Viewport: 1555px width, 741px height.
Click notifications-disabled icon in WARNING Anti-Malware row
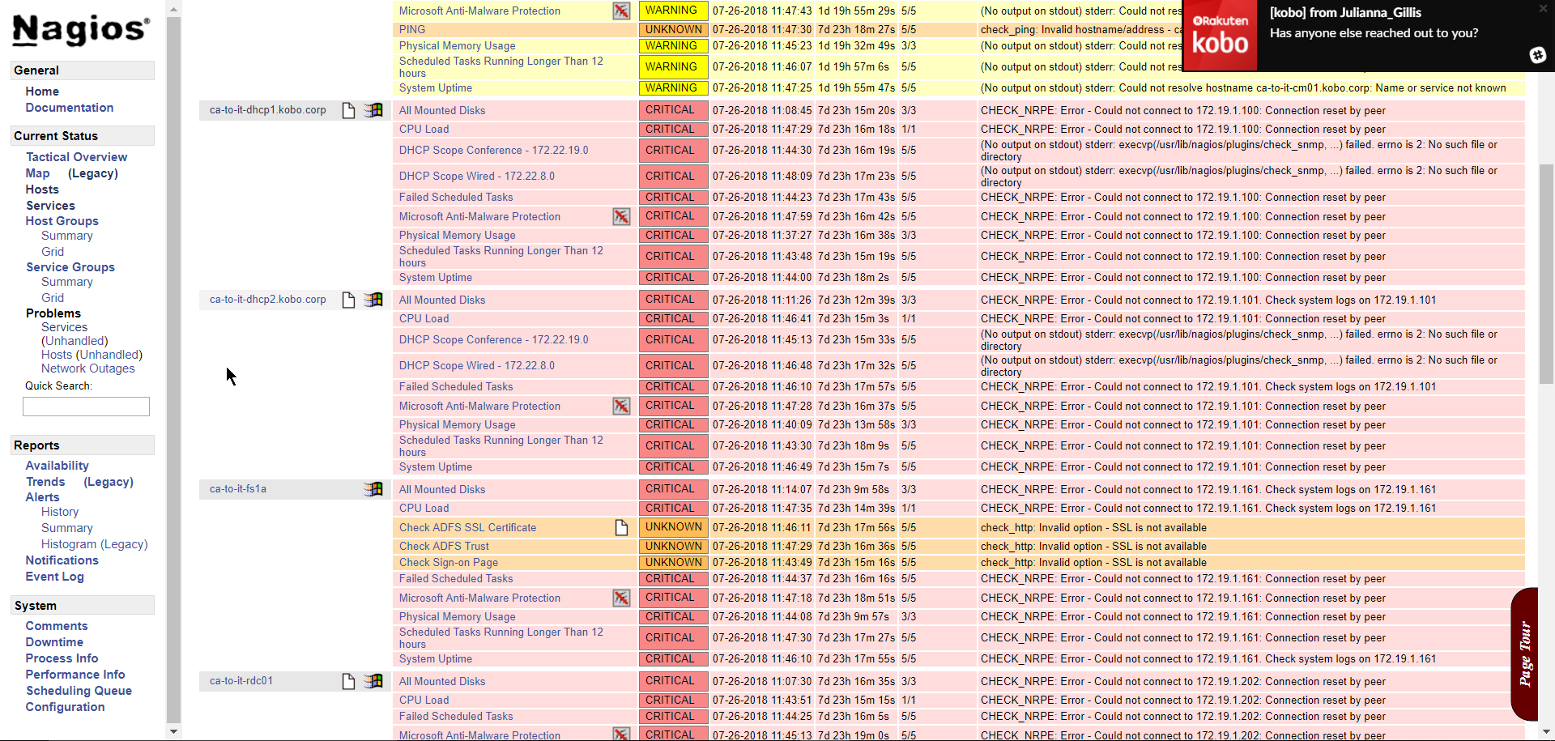pyautogui.click(x=621, y=11)
